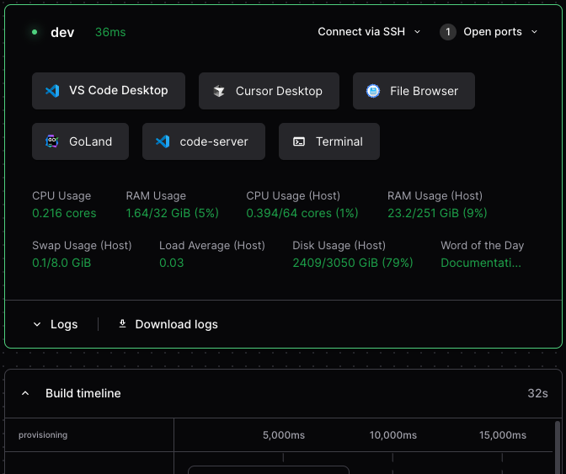
Task: Open code-server in browser
Action: coord(204,141)
